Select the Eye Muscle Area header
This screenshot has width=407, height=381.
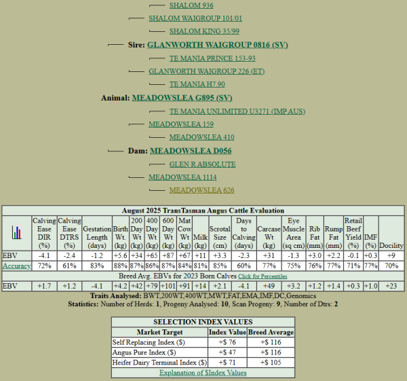tap(294, 233)
